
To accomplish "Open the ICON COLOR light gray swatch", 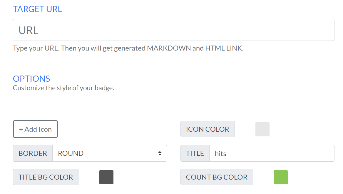I will 262,129.
